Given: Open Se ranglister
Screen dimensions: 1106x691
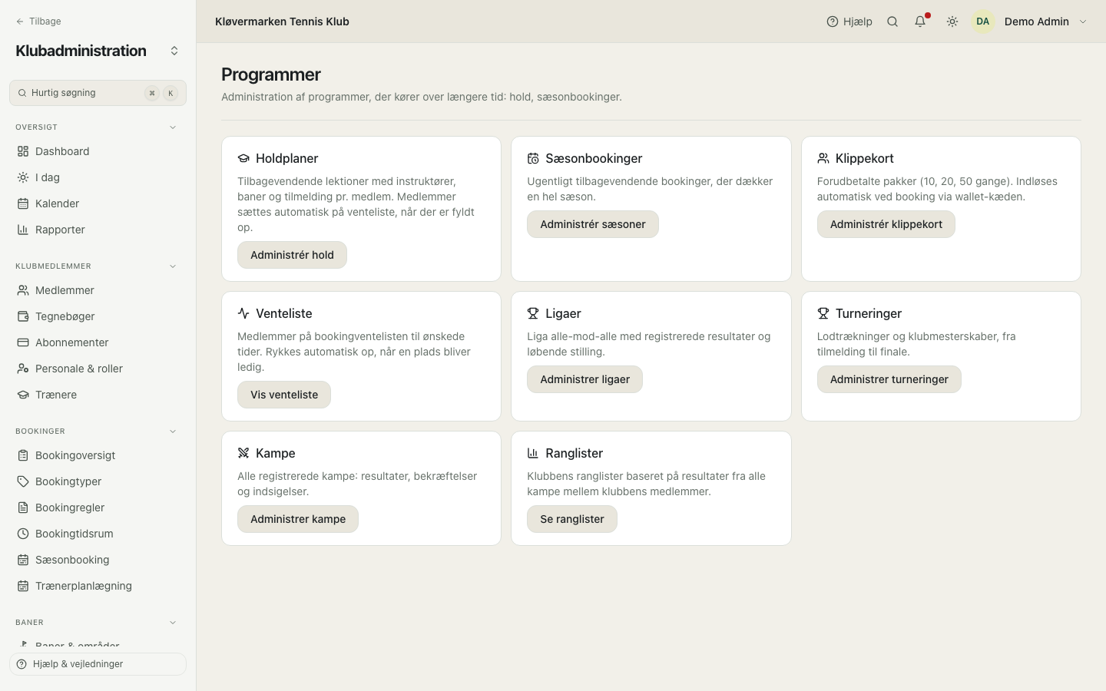Looking at the screenshot, I should [x=572, y=519].
